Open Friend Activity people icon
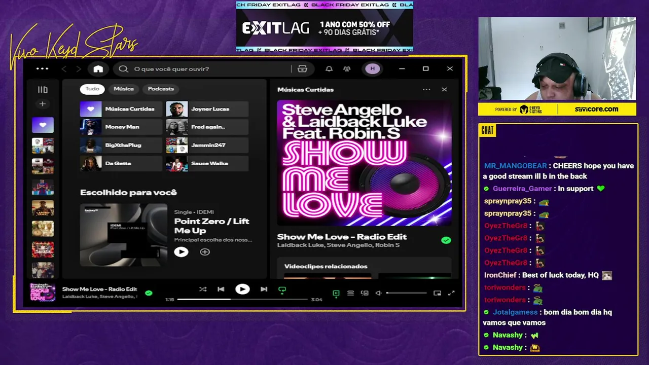This screenshot has width=649, height=365. [347, 69]
